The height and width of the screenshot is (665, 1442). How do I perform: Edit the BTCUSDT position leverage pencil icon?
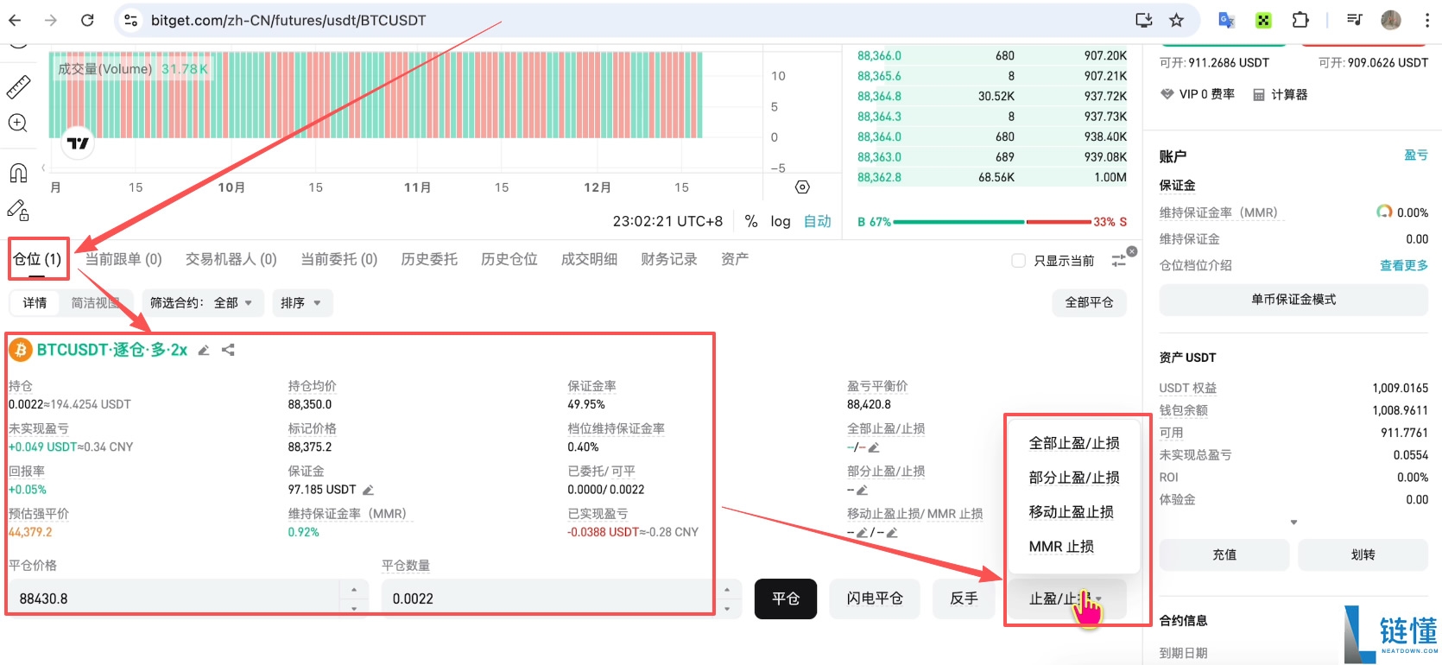tap(204, 351)
